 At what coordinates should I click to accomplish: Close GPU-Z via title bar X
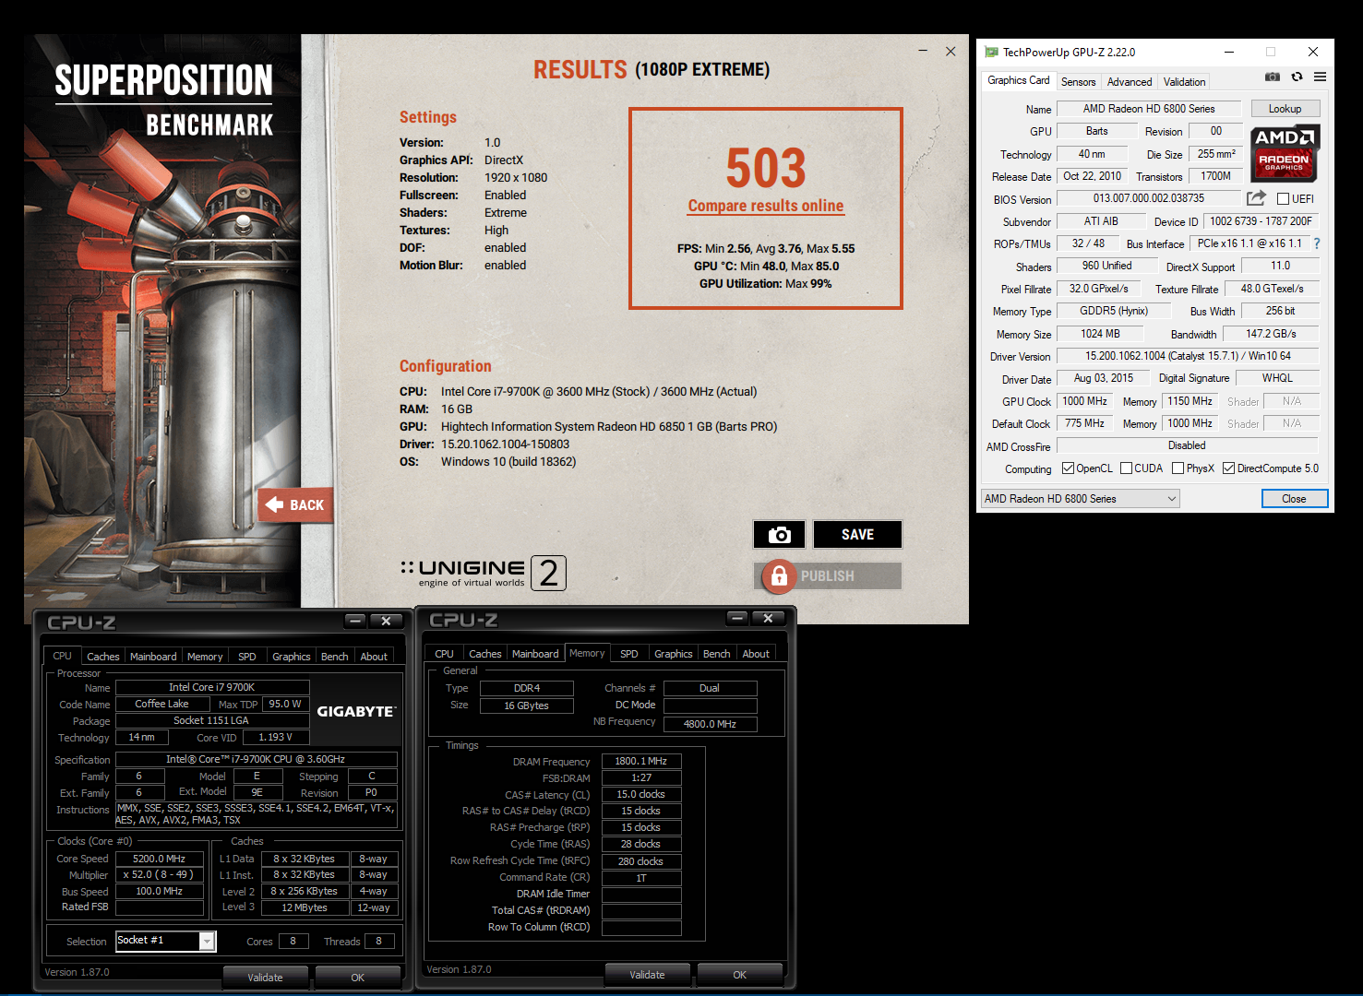tap(1313, 53)
